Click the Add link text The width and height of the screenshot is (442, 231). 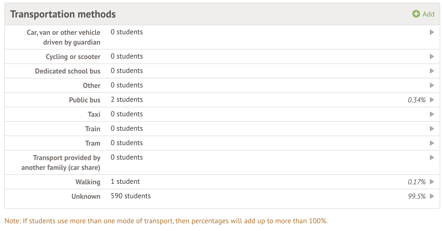(428, 14)
